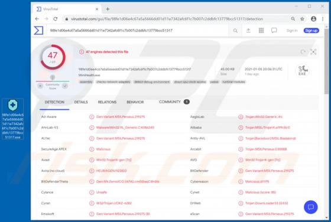Click the Sign in link
331x222 pixels.
point(292,31)
